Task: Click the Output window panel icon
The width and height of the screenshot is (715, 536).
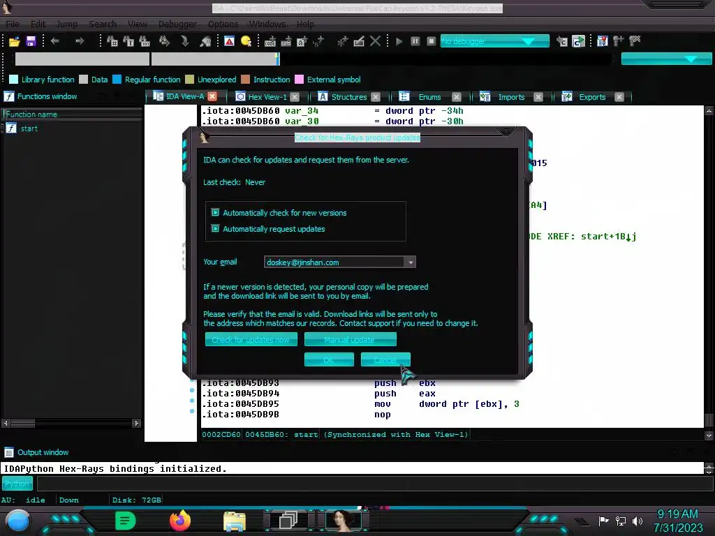Action: 8,452
